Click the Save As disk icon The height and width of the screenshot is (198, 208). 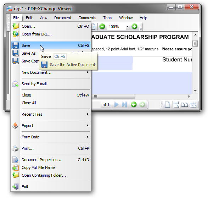tap(16, 53)
